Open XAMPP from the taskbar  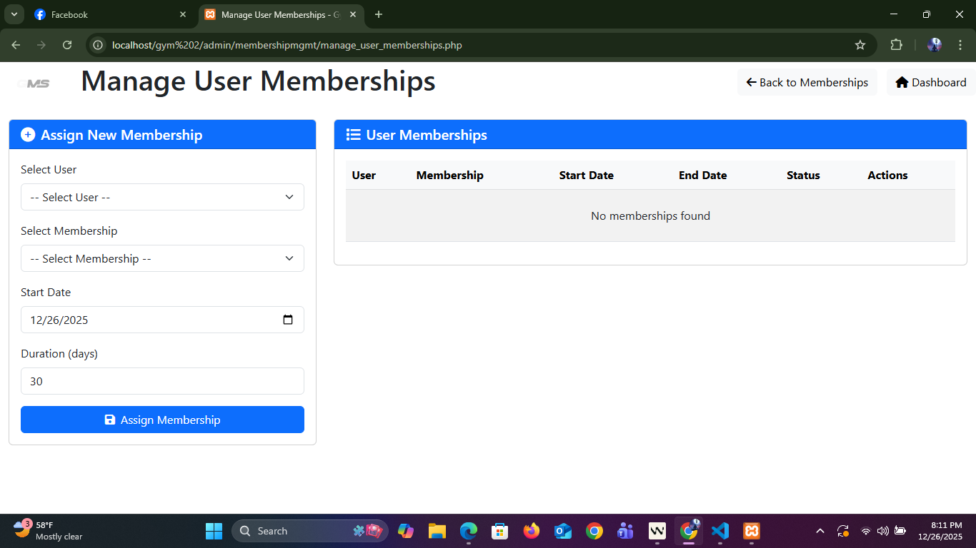[x=751, y=531]
